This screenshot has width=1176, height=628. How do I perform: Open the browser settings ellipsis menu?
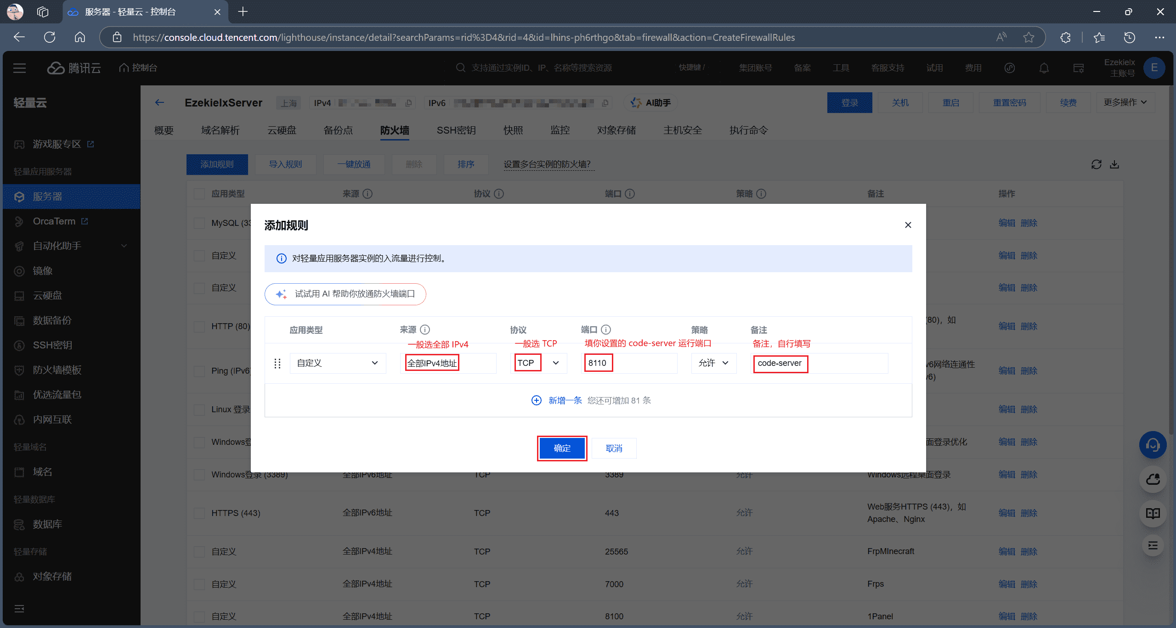click(x=1159, y=37)
